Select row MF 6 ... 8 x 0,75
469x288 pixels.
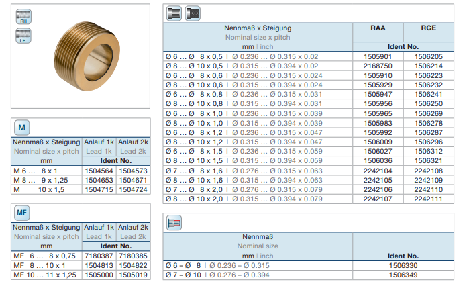coord(81,256)
